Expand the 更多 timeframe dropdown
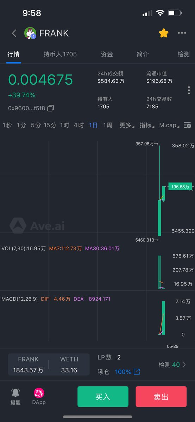 127,125
